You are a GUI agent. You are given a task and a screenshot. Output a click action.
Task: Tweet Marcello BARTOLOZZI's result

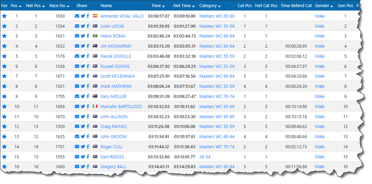click(83, 106)
